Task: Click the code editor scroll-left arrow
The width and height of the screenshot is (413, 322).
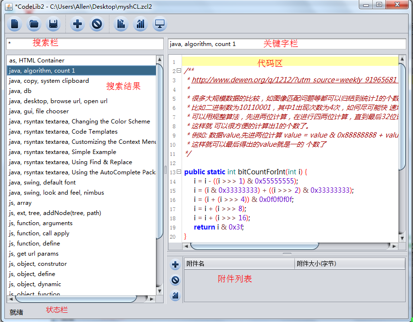Action: 186,246
